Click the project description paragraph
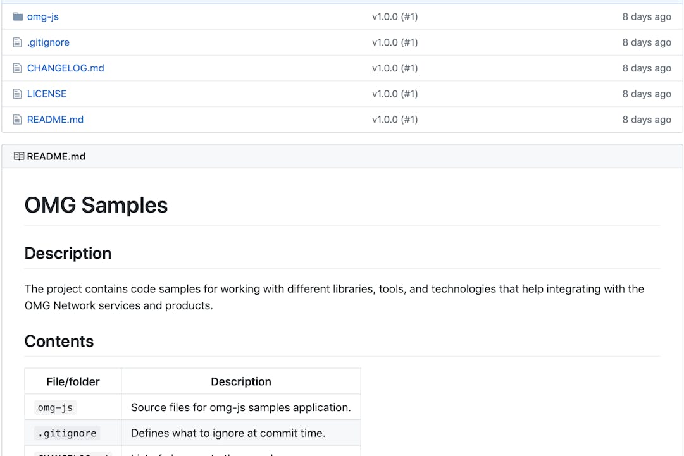Viewport: 684px width, 456px height. [x=334, y=297]
